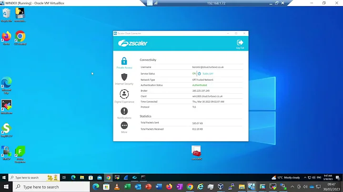Open Task View in guest taskbar

click(x=64, y=177)
